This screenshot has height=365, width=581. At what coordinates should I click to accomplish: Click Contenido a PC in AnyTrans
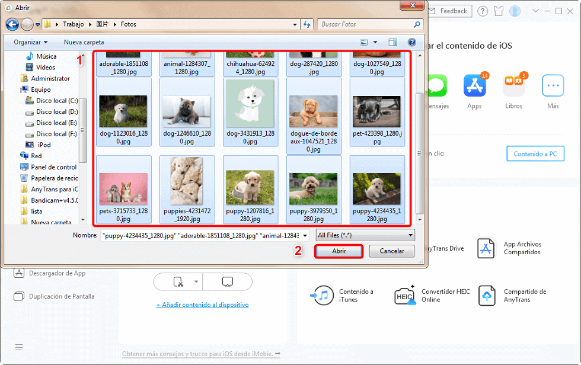[535, 153]
